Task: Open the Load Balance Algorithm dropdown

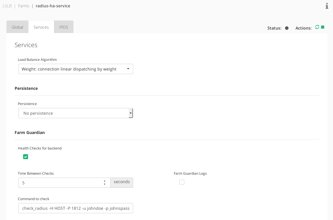Action: (x=75, y=69)
